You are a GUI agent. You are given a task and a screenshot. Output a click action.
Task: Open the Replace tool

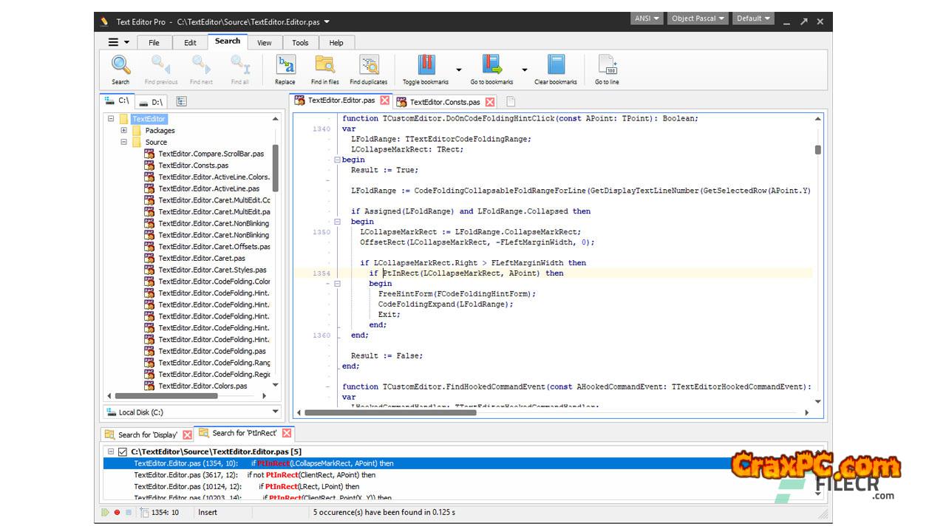[x=285, y=65]
